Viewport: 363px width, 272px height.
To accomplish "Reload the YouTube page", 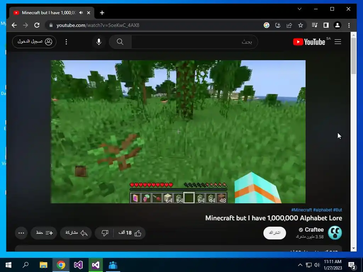I will [x=37, y=25].
